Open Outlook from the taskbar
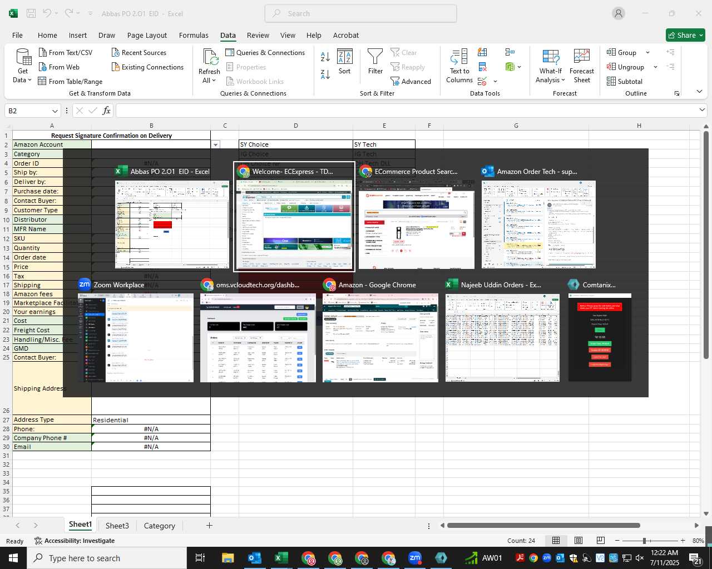The width and height of the screenshot is (712, 569). [255, 558]
